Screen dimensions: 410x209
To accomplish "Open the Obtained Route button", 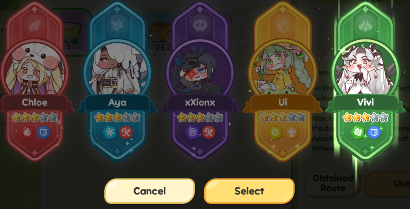I will pyautogui.click(x=333, y=183).
